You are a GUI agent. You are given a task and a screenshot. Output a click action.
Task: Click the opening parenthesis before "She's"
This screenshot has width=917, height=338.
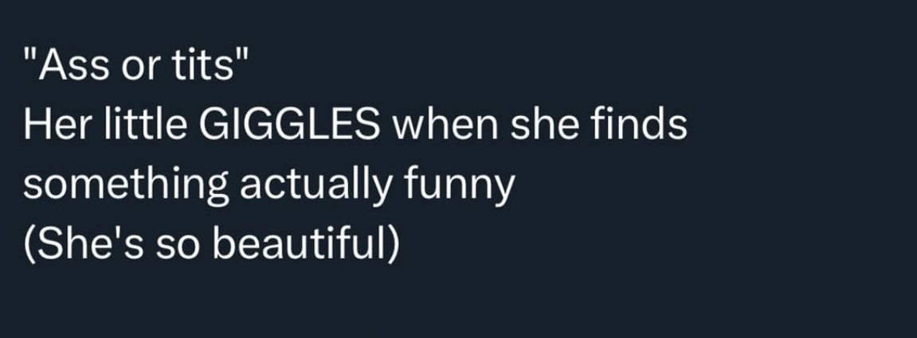click(x=29, y=245)
